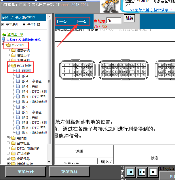Open the 欧 5 document
The width and height of the screenshot is (175, 180).
tap(25, 107)
